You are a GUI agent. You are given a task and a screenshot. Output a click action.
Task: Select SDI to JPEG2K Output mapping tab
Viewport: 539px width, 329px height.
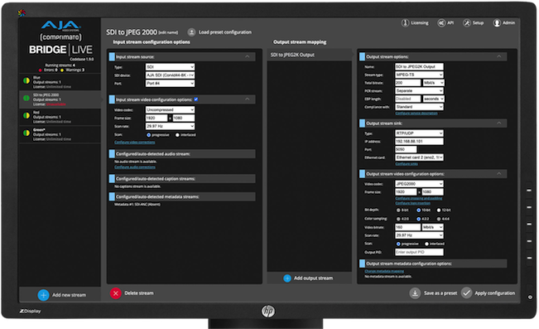(309, 55)
